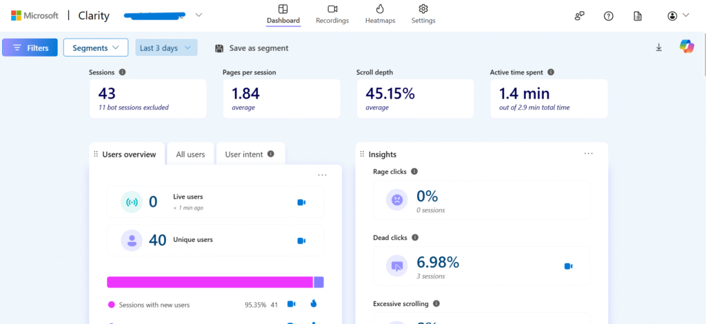View recordings for Live users
The image size is (706, 324).
click(x=302, y=203)
